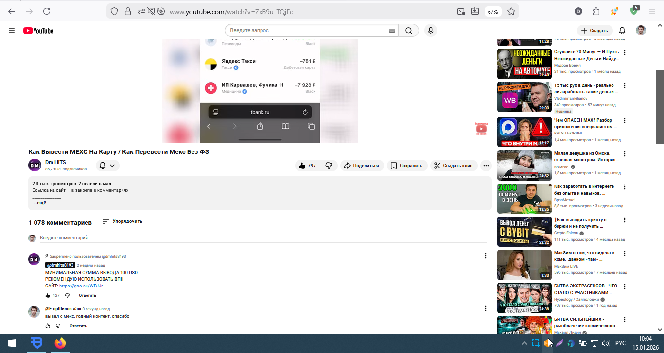The image size is (664, 353).
Task: Open more actions menu next to Создать клип
Action: pyautogui.click(x=486, y=166)
